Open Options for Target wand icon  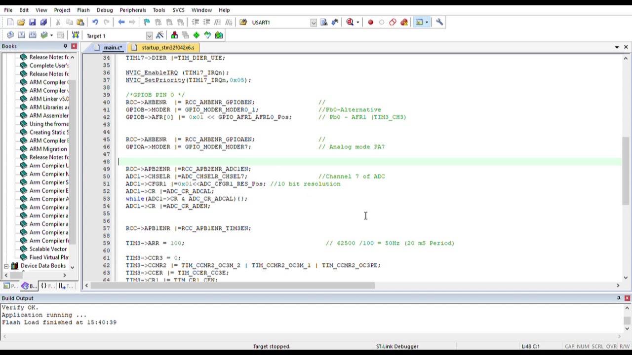coord(159,35)
